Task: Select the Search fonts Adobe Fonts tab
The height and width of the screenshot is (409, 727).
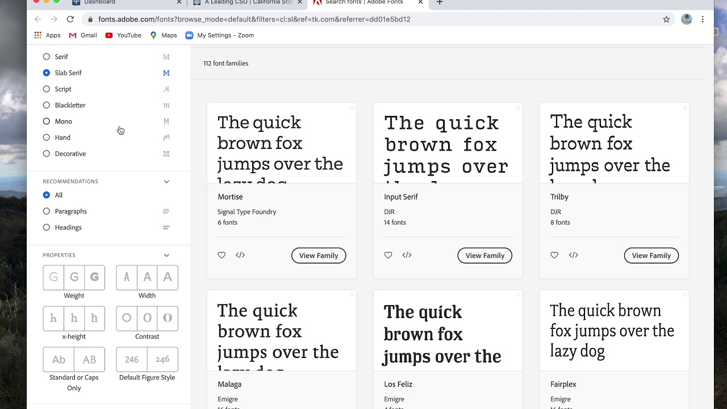Action: click(x=367, y=3)
